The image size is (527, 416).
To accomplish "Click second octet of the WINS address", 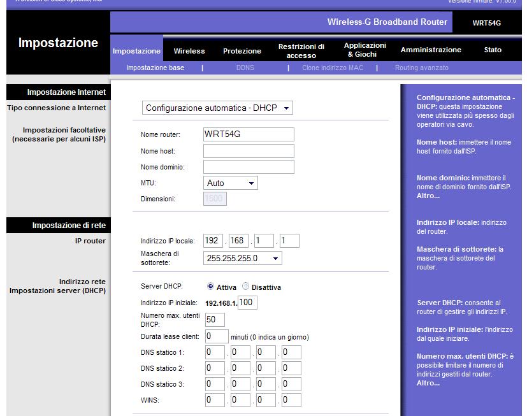I will click(x=240, y=400).
